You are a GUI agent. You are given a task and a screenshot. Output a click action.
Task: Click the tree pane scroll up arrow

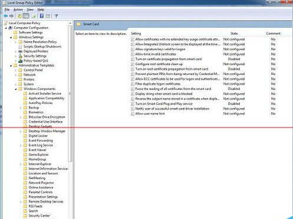click(70, 23)
